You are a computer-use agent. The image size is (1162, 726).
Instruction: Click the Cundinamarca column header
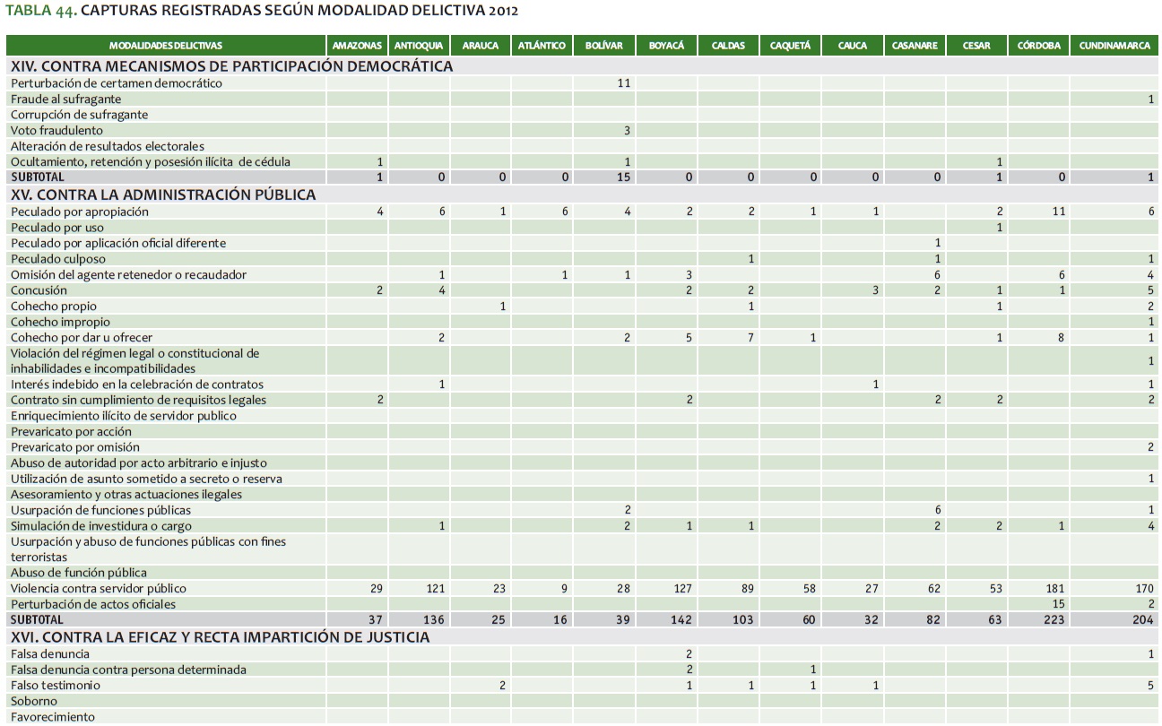tap(1114, 46)
